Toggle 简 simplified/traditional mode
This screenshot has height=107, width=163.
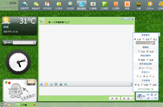tap(152, 95)
